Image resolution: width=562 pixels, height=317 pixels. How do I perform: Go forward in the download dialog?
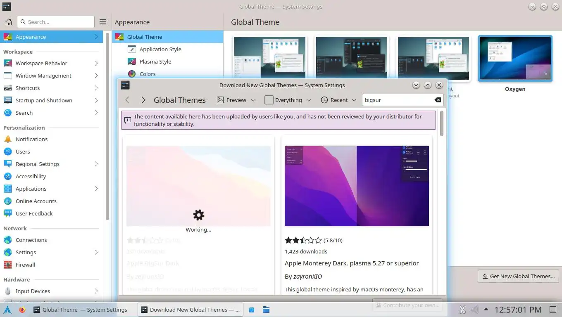143,100
